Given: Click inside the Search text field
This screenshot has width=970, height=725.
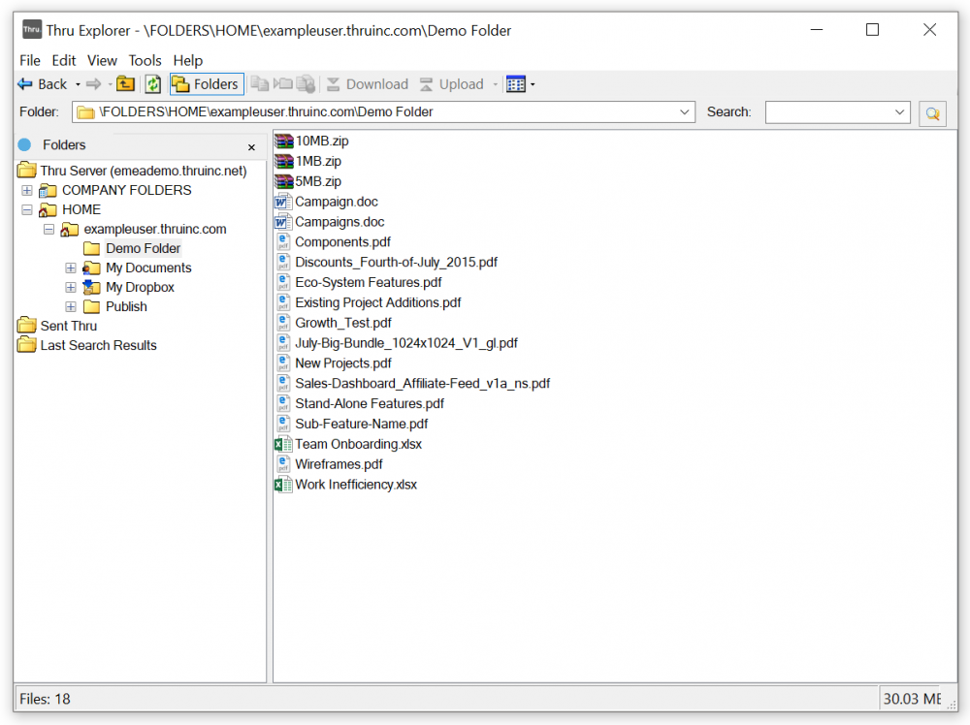Looking at the screenshot, I should (828, 111).
